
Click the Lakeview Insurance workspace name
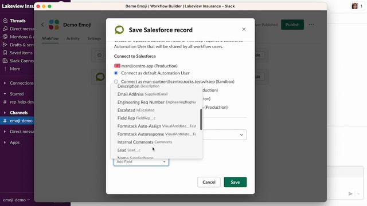tap(18, 6)
